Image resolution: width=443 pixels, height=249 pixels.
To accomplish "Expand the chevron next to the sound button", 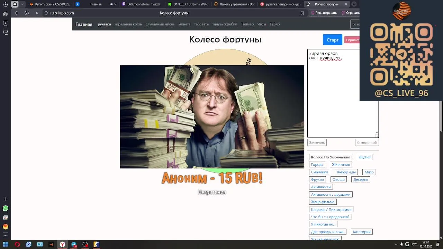I will (22, 4).
